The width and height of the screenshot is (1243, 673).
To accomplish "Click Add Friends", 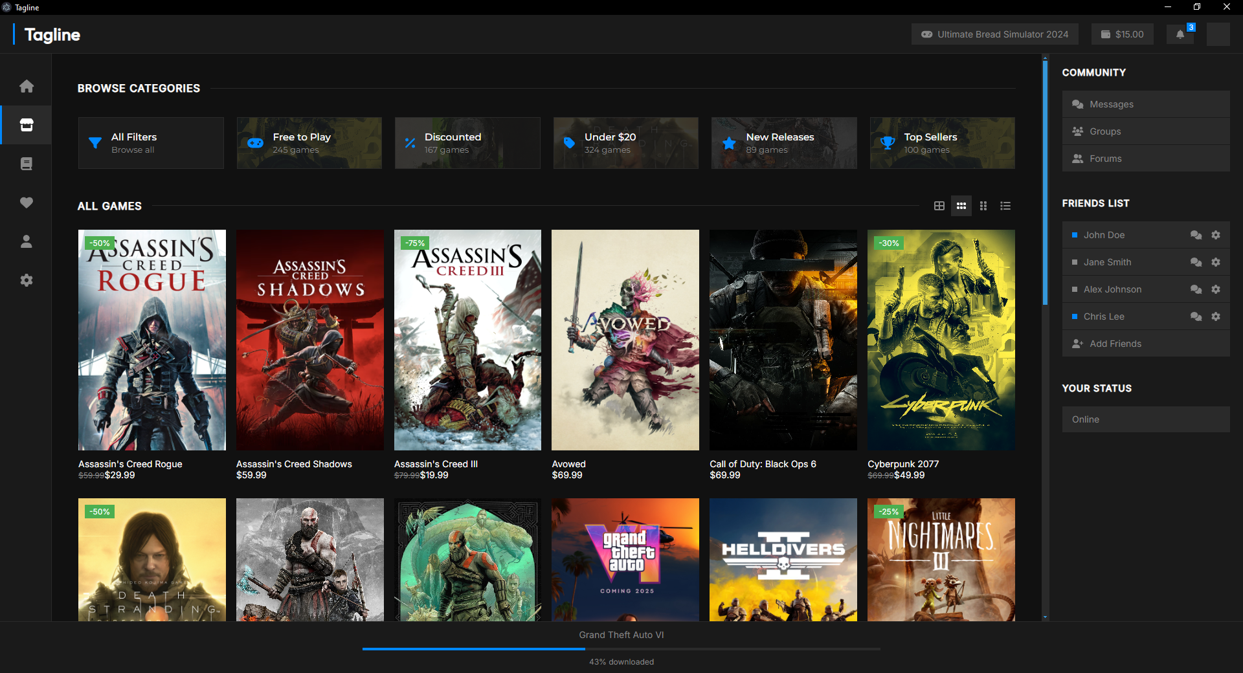I will [x=1146, y=344].
